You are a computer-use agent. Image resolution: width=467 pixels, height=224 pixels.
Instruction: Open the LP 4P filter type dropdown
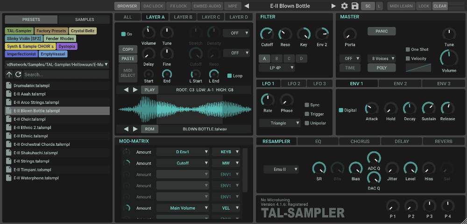[277, 68]
